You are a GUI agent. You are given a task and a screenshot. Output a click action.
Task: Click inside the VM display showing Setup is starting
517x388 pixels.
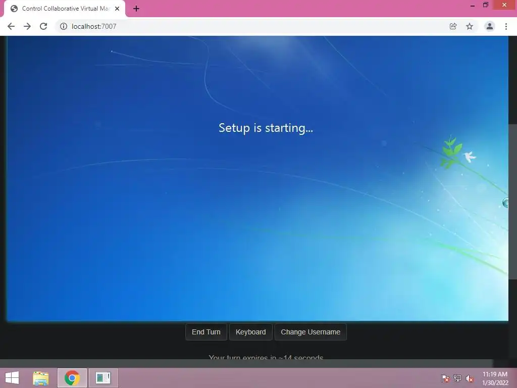coord(257,178)
